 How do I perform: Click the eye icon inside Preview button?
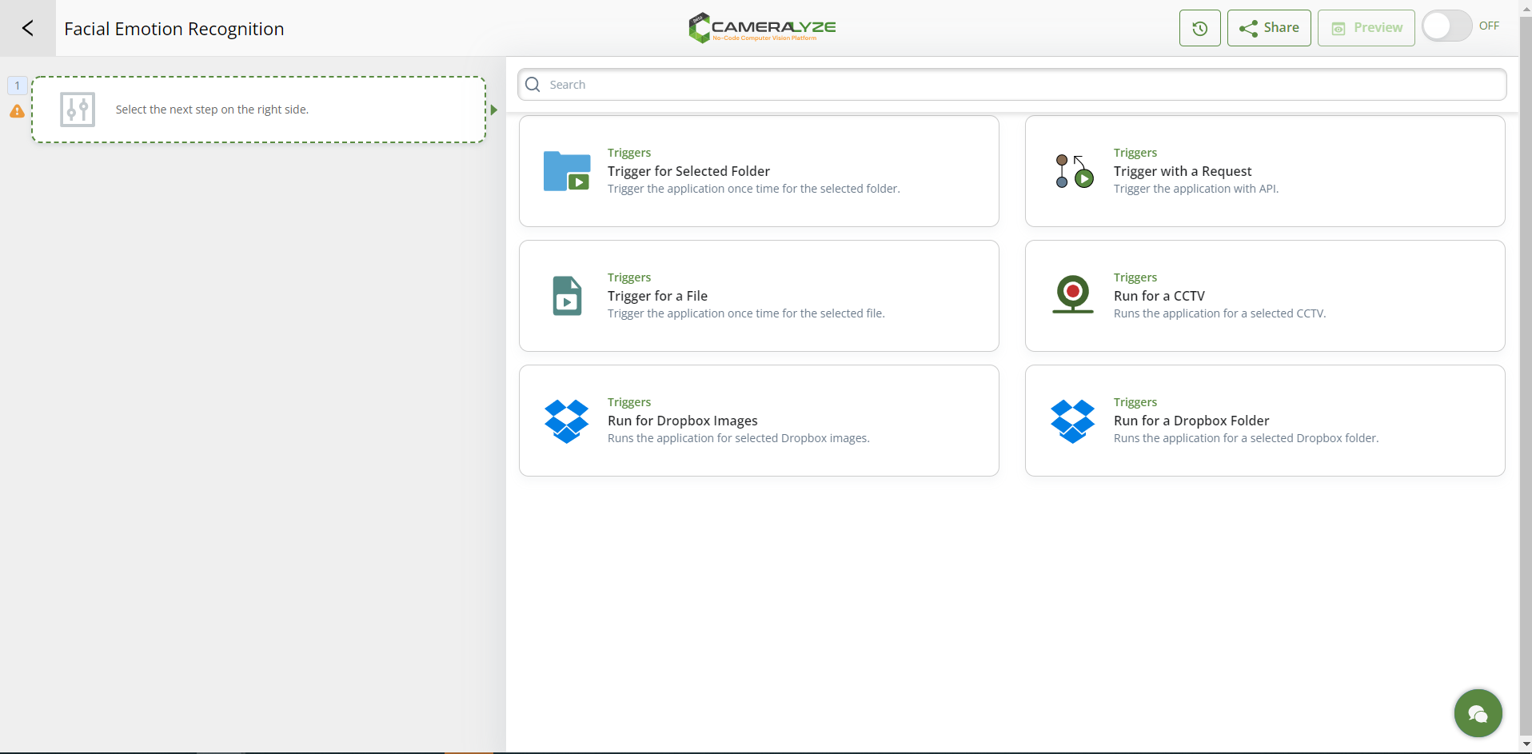click(x=1338, y=29)
